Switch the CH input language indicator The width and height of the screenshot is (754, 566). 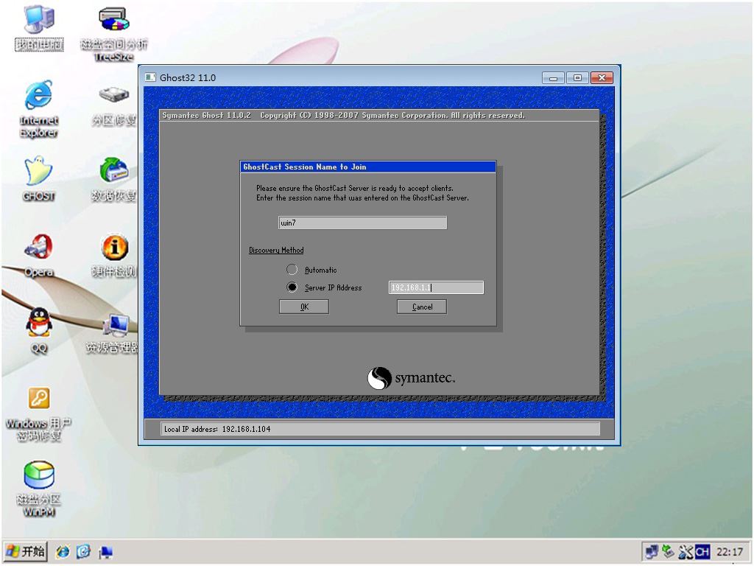[702, 551]
